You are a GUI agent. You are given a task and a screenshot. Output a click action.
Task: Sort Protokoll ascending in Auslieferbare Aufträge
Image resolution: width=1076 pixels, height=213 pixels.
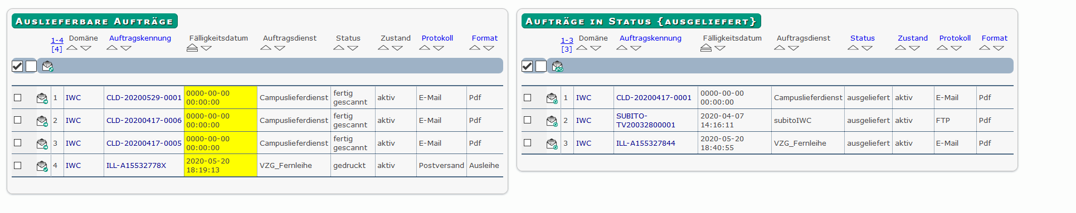(425, 48)
